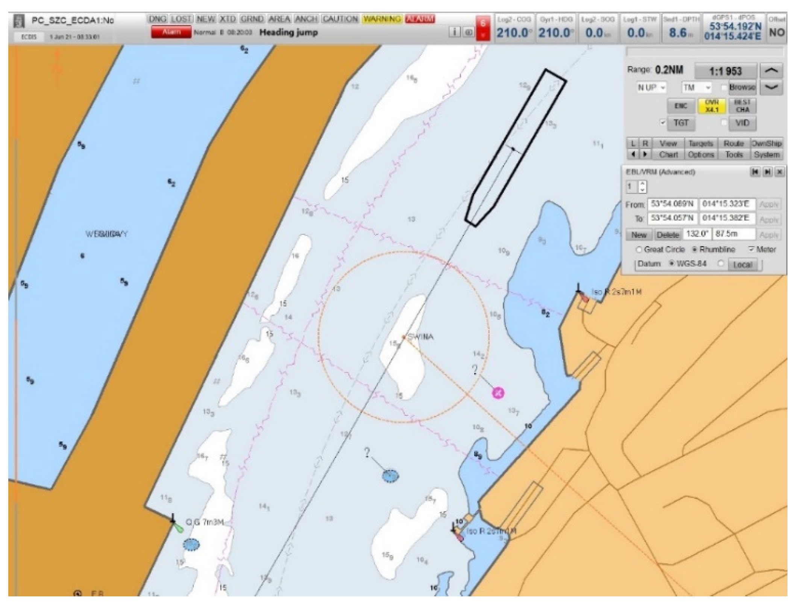Toggle the TGT checkbox

pyautogui.click(x=663, y=123)
